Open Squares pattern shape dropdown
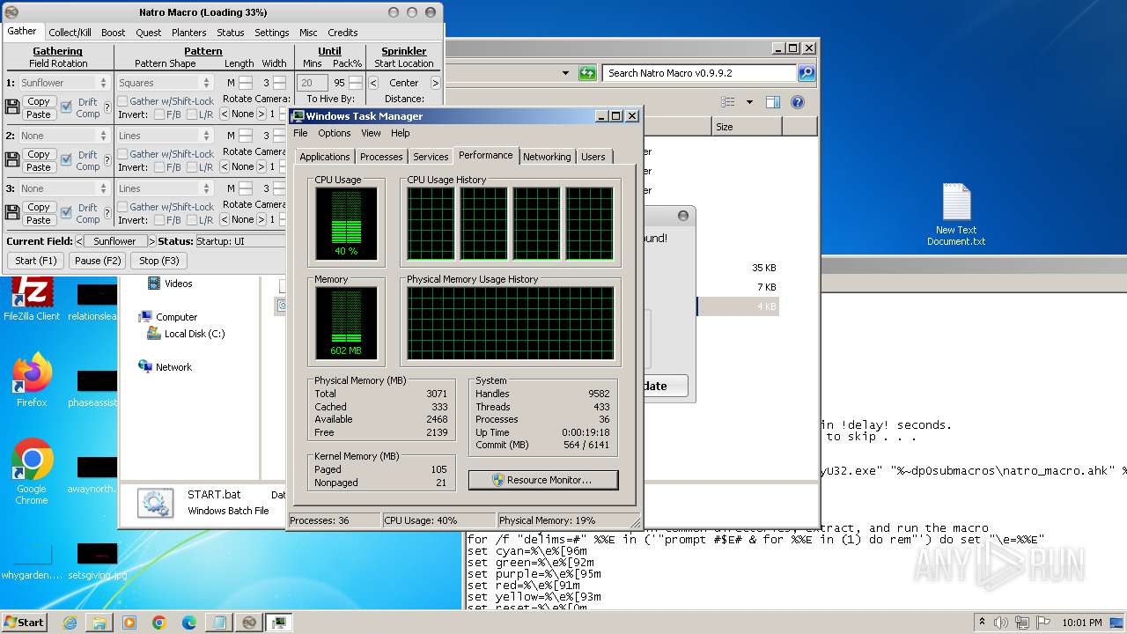Viewport: 1127px width, 634px height. pos(165,83)
